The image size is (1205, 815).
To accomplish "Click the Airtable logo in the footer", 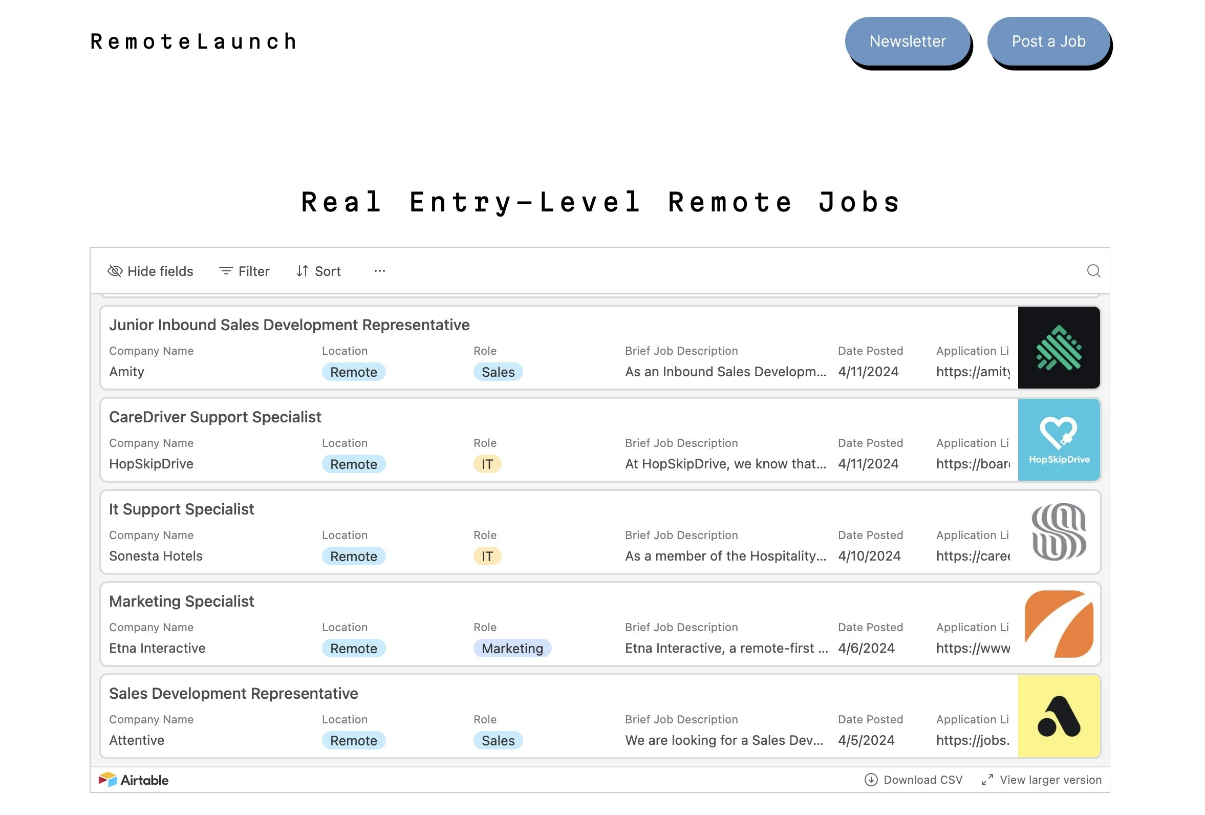I will click(133, 779).
